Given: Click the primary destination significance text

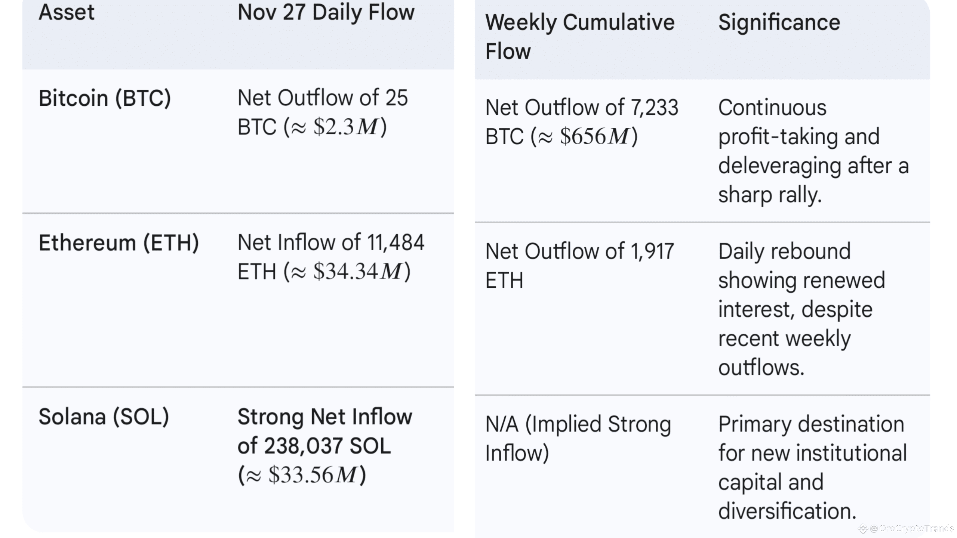Looking at the screenshot, I should 812,467.
